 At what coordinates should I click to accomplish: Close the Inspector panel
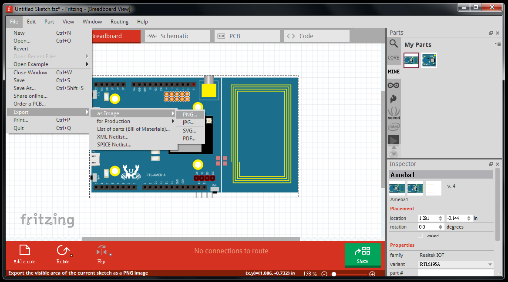pyautogui.click(x=498, y=164)
